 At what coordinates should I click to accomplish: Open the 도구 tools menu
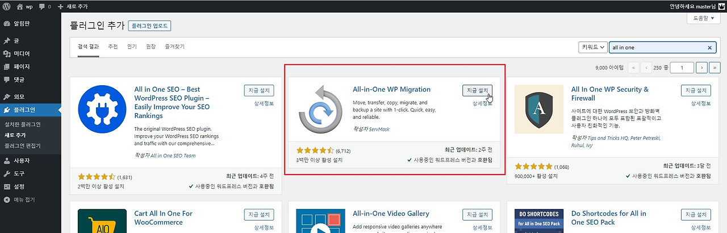[30, 174]
